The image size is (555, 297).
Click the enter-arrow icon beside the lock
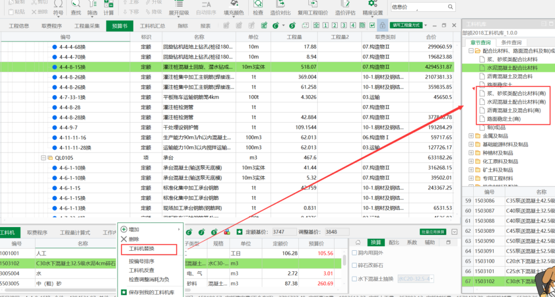372,26
